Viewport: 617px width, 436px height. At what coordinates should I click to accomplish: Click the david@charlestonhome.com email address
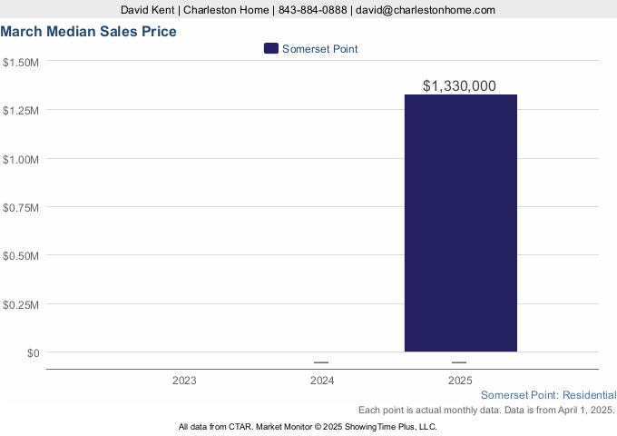426,10
